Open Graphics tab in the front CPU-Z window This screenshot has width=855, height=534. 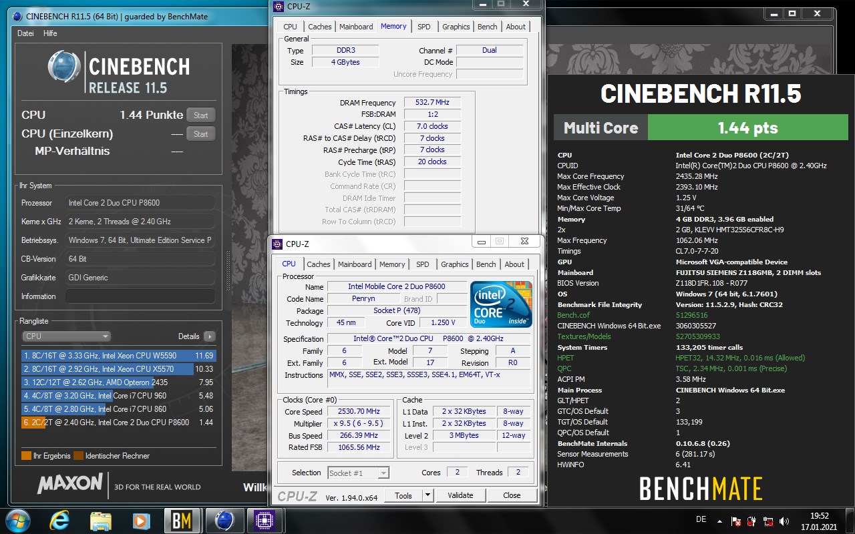[454, 264]
